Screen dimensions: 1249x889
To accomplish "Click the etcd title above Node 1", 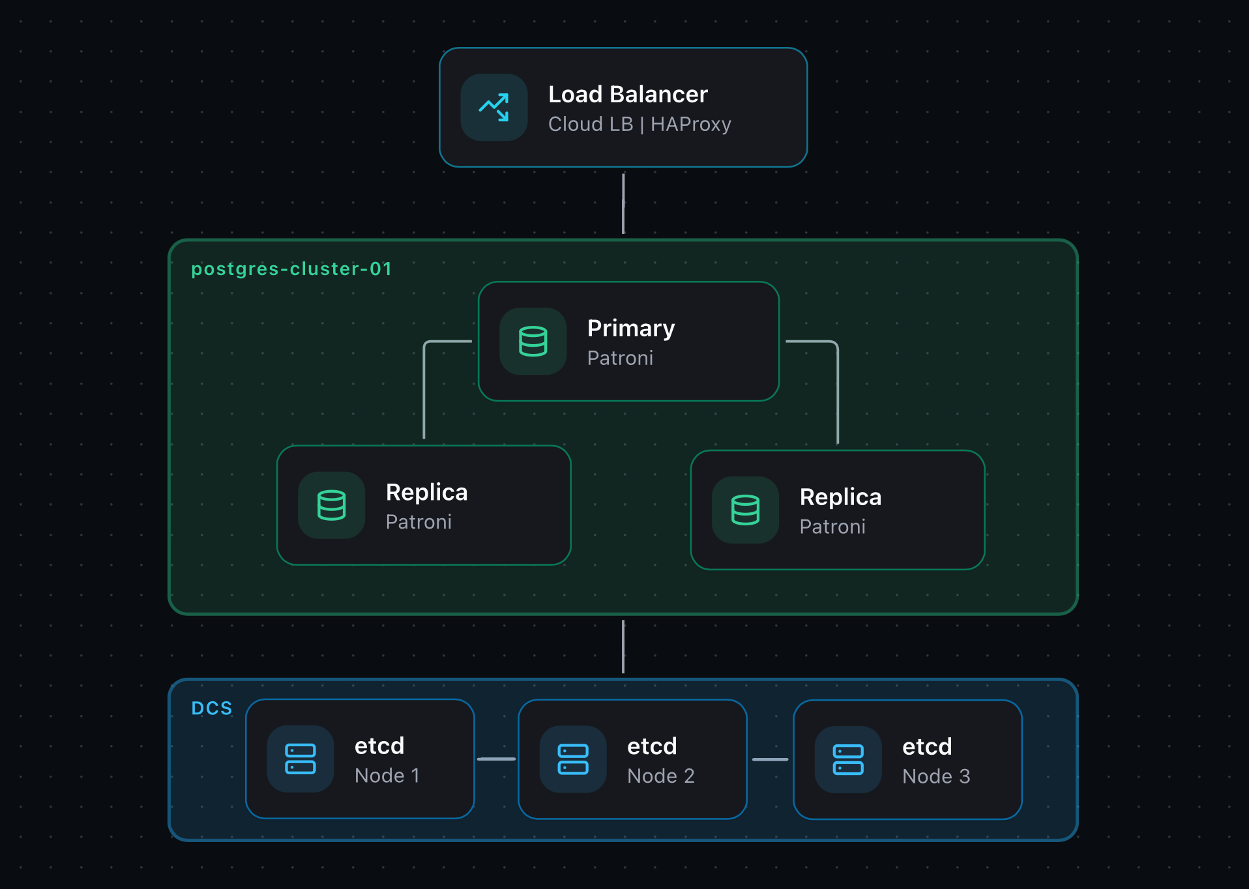I will click(379, 746).
